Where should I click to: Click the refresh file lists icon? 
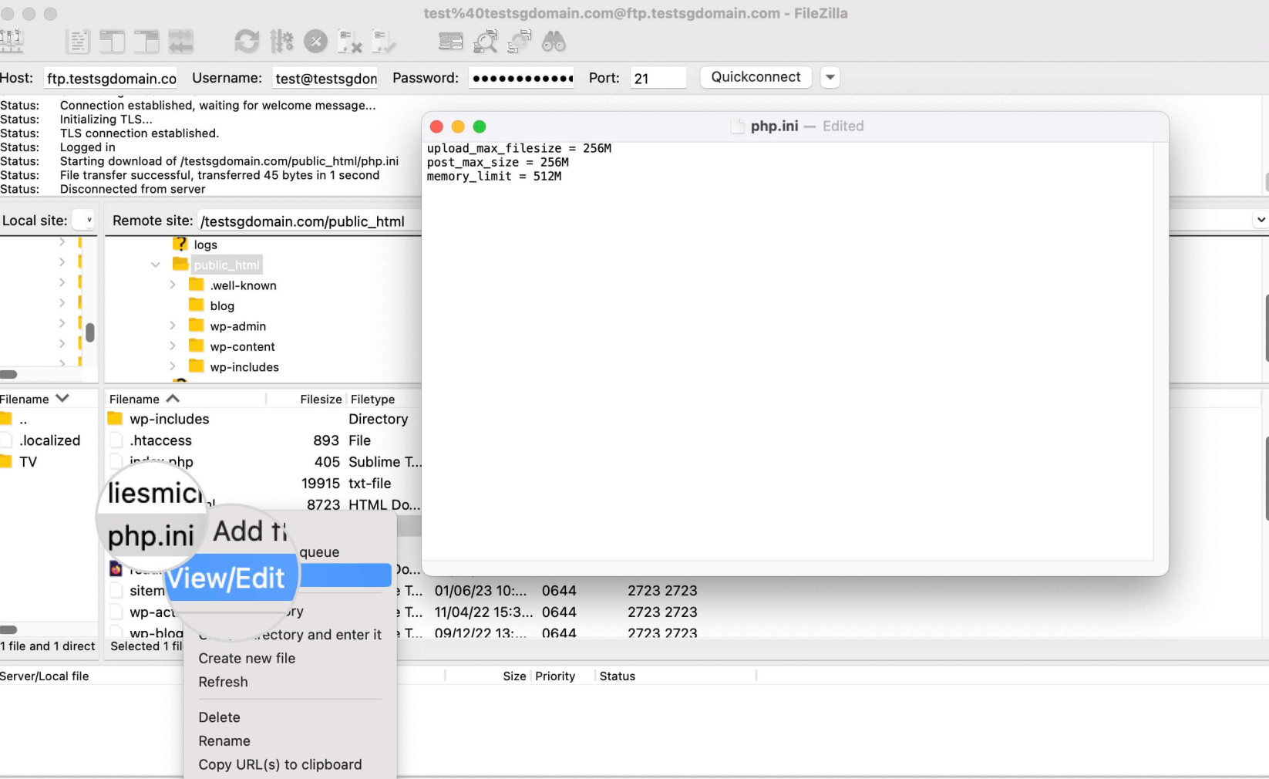coord(247,41)
